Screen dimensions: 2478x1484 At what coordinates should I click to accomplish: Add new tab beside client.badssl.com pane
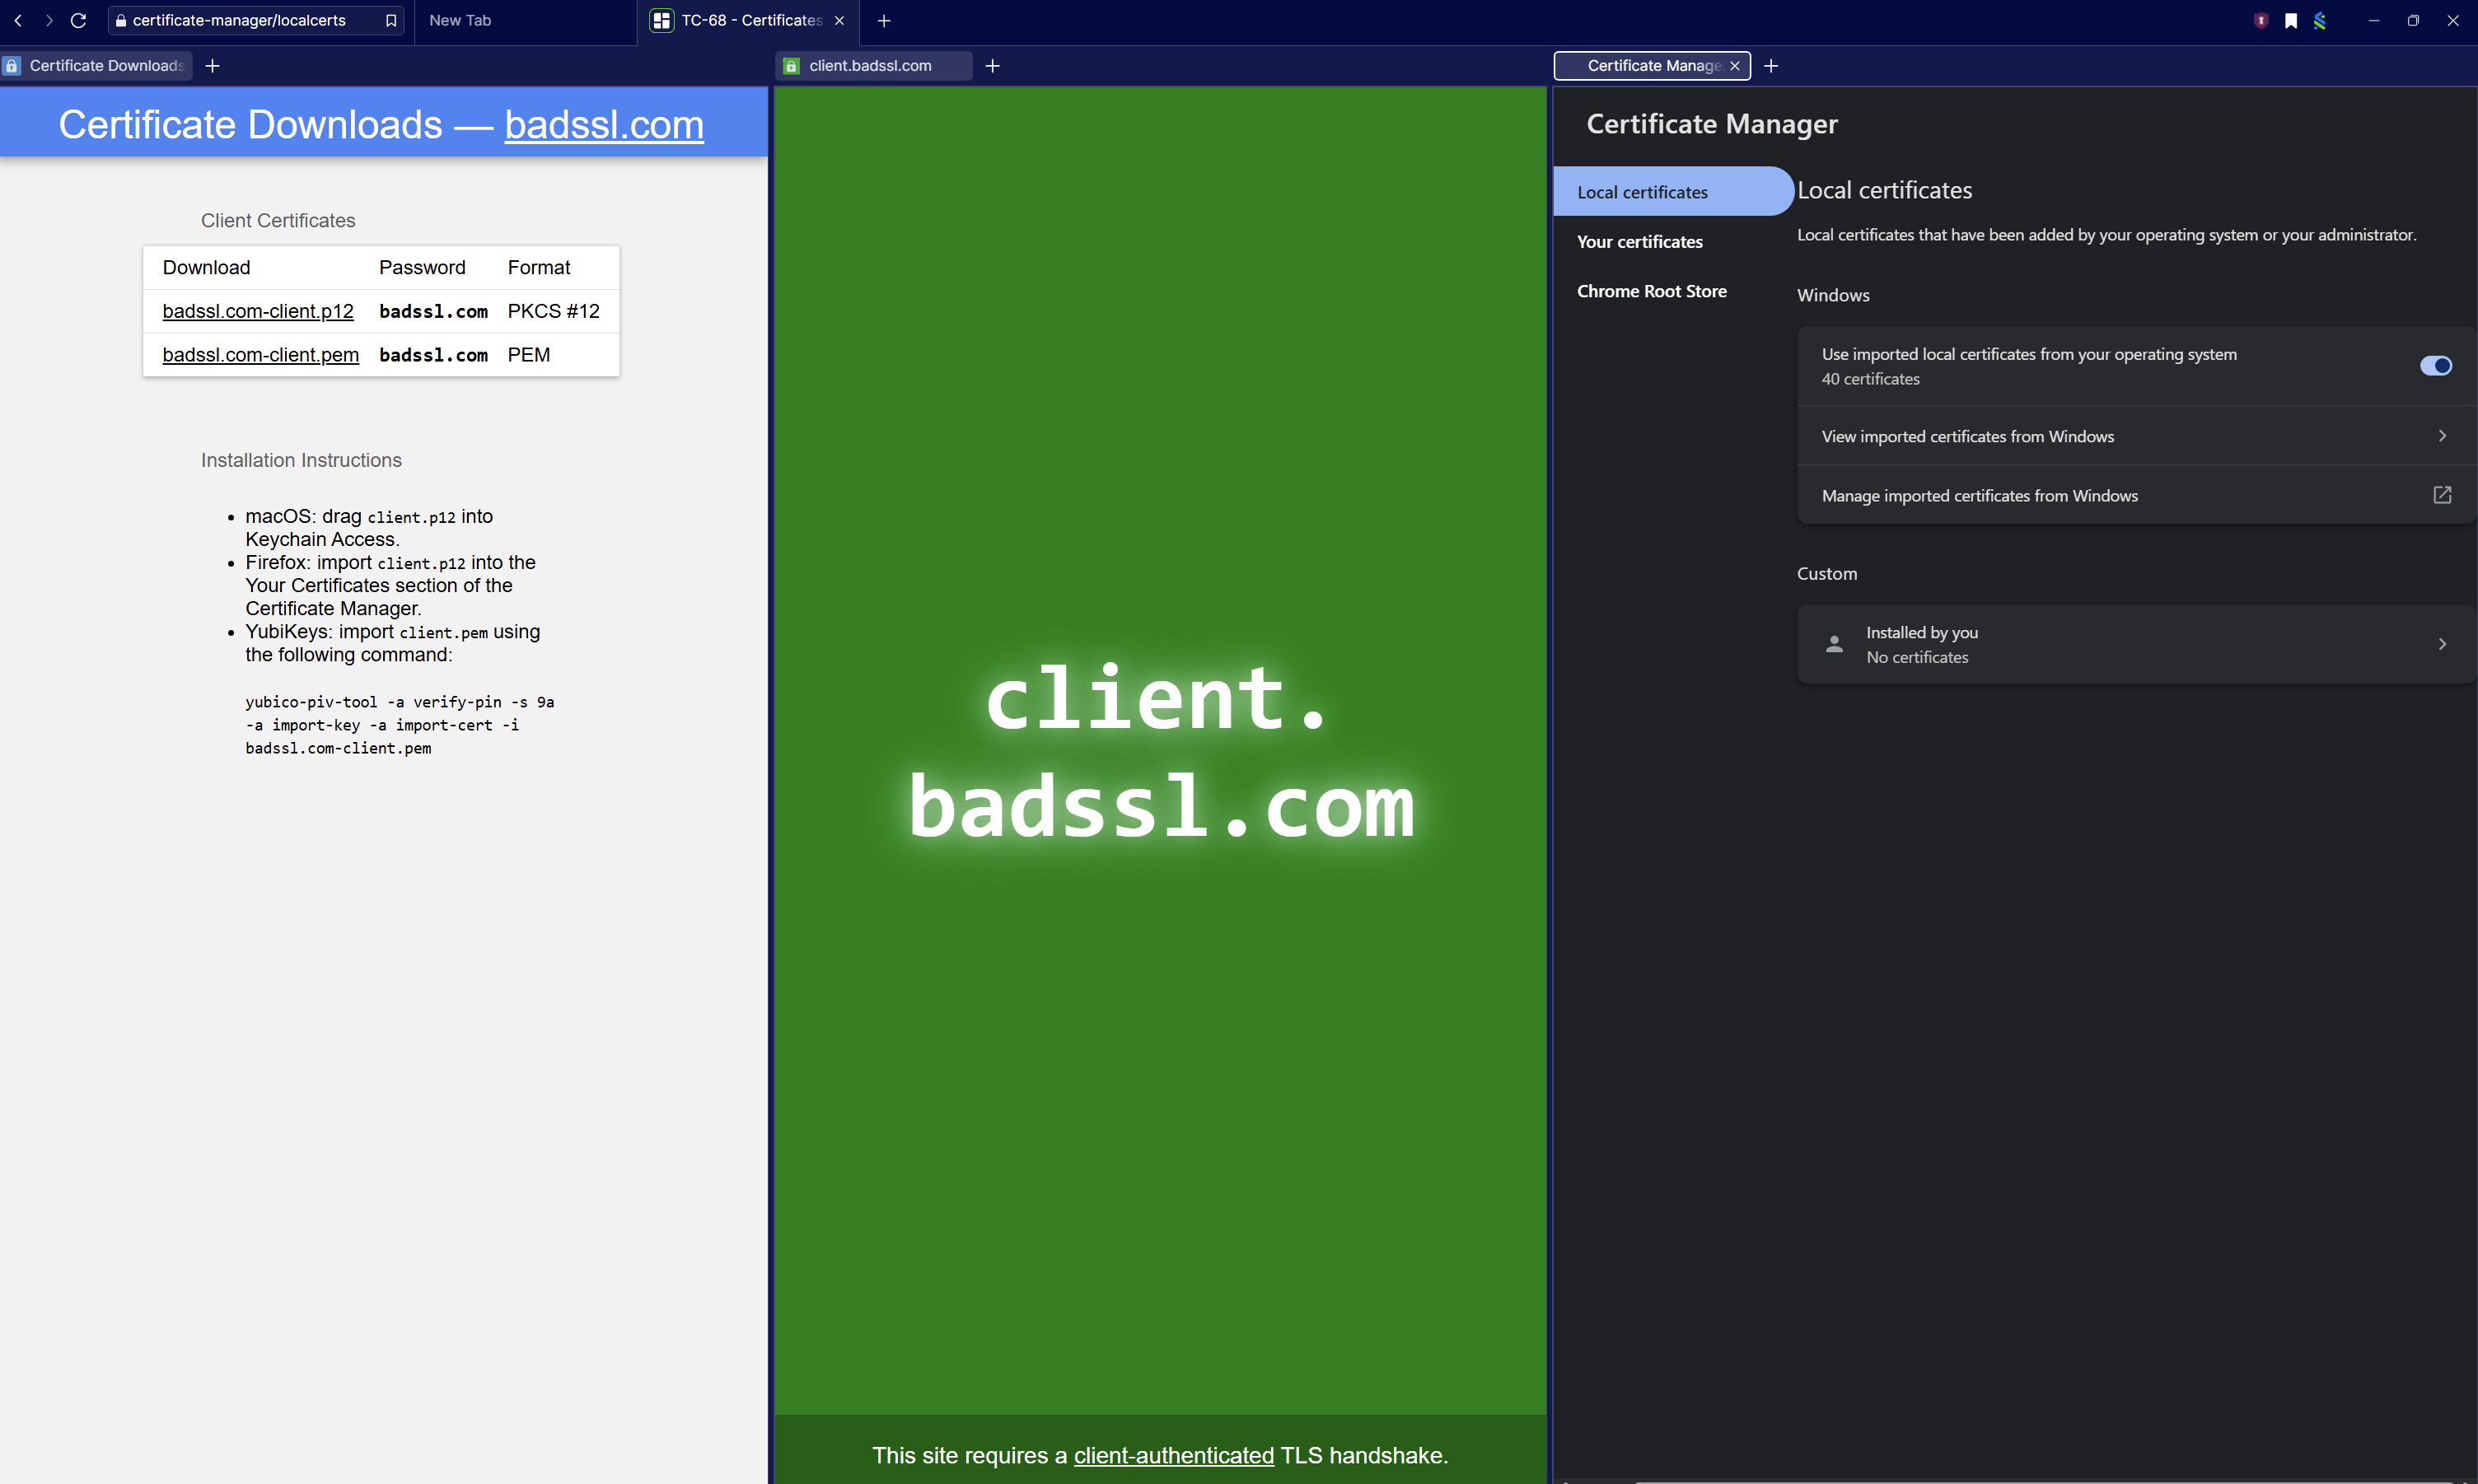pyautogui.click(x=992, y=65)
